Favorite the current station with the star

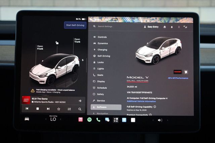pos(59,109)
